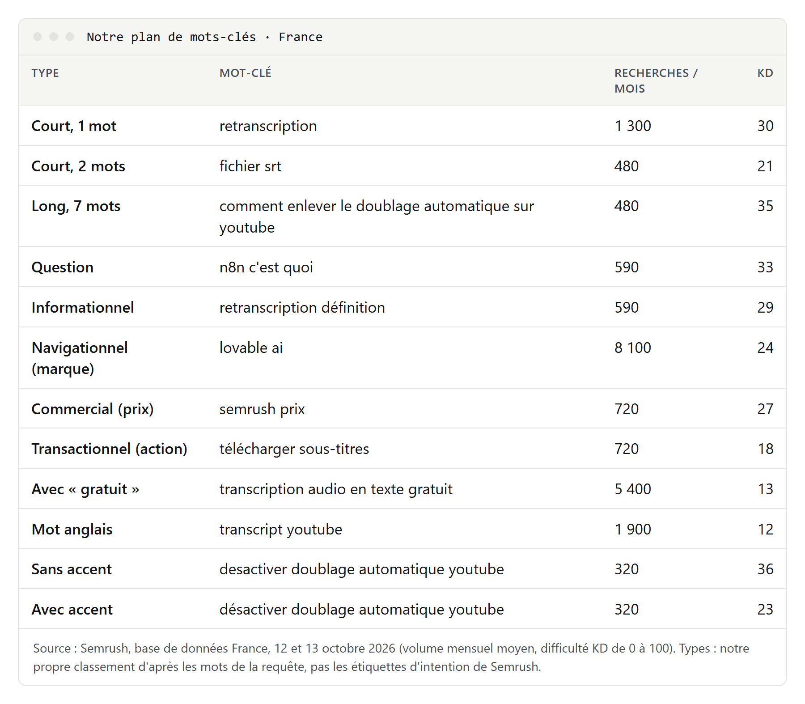Click the 'télécharger sous-titres' keyword

point(294,449)
